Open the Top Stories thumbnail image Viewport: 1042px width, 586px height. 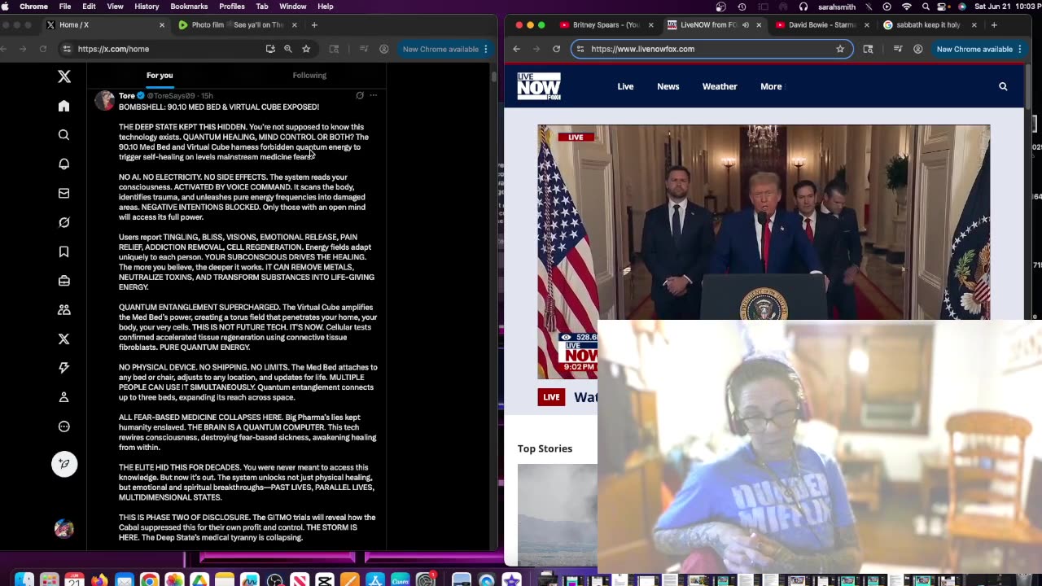(557, 514)
